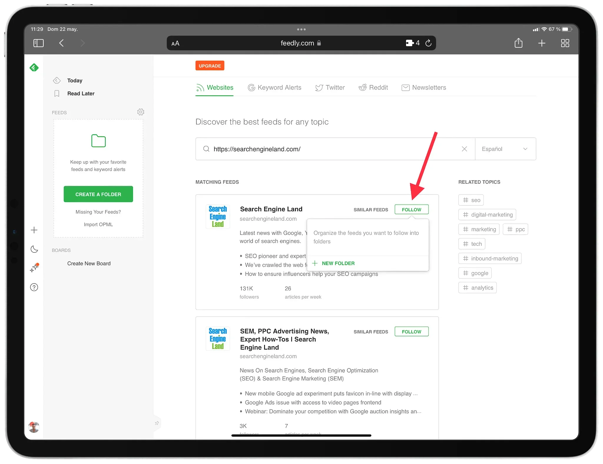Click the add content plus icon in sidebar
This screenshot has width=603, height=464.
(34, 230)
